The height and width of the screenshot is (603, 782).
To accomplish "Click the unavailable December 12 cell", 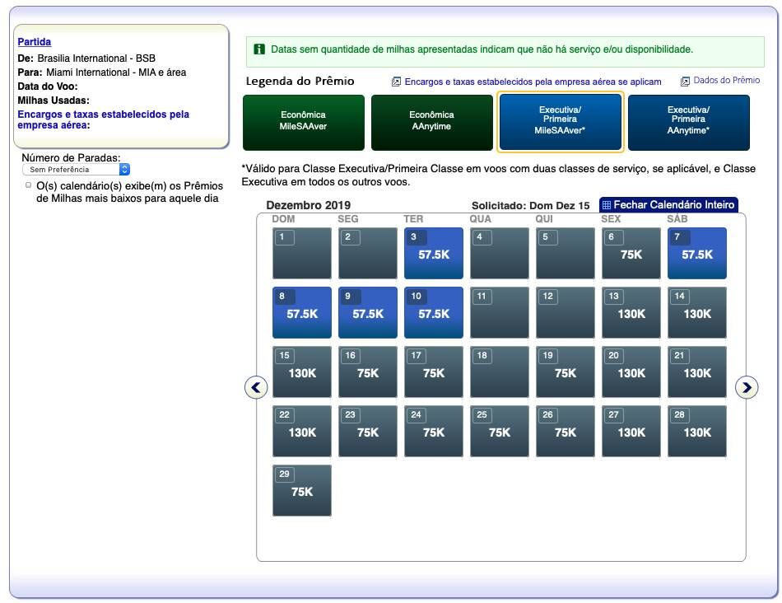I will [x=566, y=312].
